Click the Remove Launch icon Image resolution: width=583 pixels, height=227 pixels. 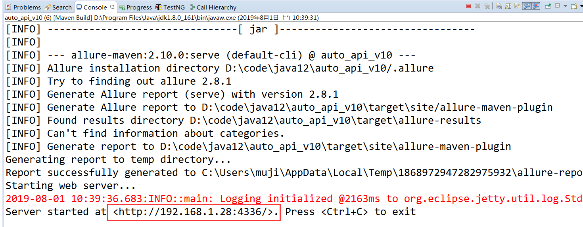click(478, 6)
